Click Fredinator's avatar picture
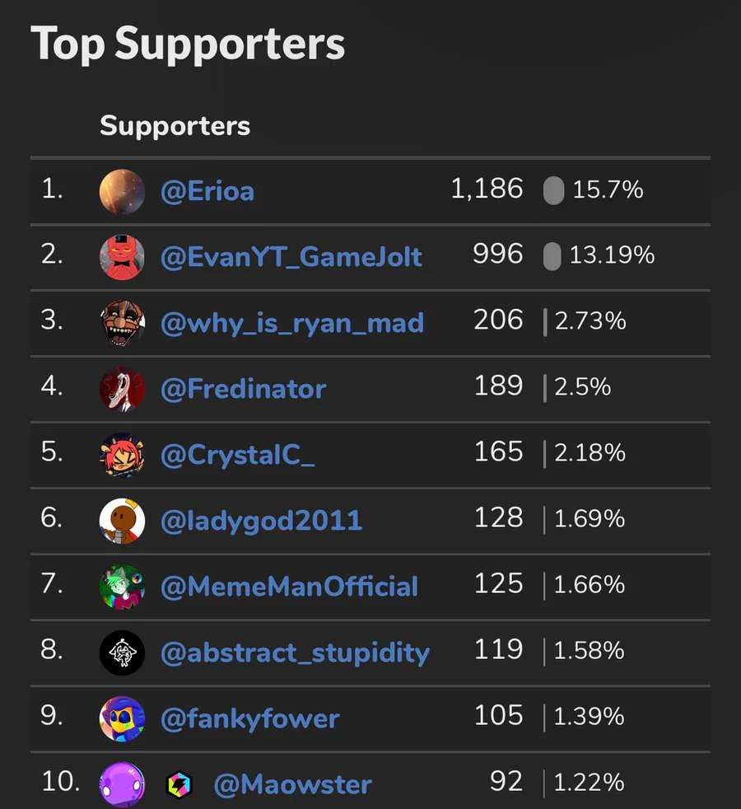 pyautogui.click(x=122, y=389)
